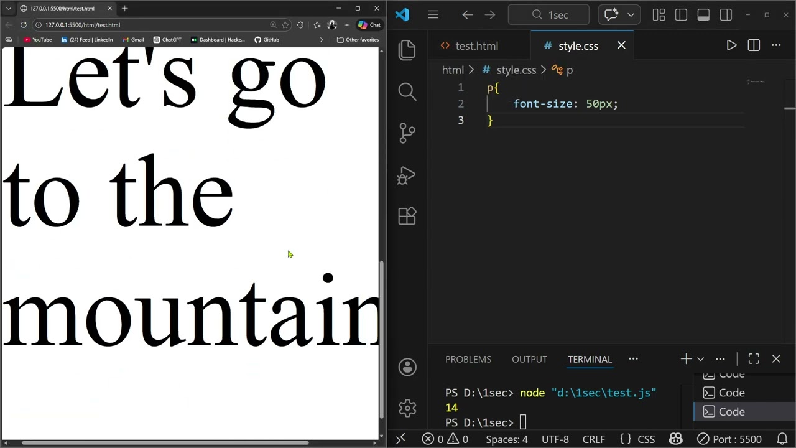This screenshot has width=796, height=448.
Task: Toggle the bottom panel visibility
Action: (x=703, y=15)
